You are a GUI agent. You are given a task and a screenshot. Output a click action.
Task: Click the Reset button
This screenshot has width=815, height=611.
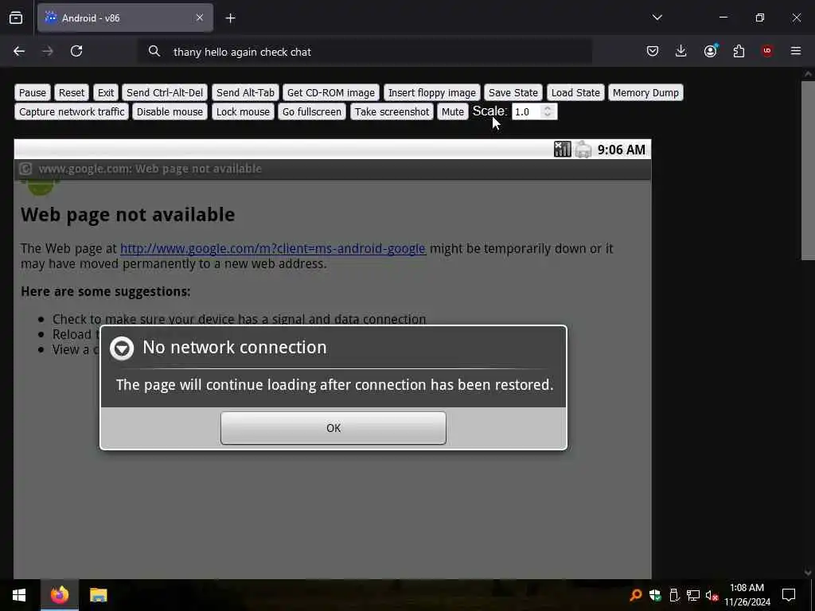pos(71,92)
